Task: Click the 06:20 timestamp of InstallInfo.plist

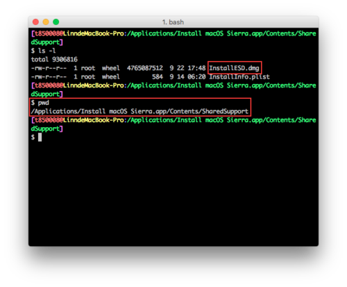Action: (196, 76)
